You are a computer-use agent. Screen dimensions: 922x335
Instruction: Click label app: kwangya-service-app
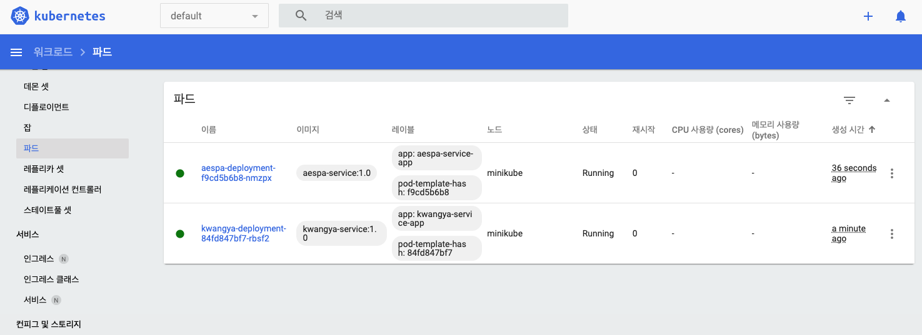coord(436,218)
